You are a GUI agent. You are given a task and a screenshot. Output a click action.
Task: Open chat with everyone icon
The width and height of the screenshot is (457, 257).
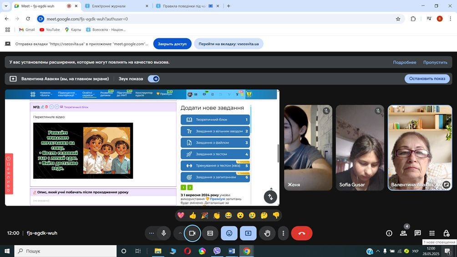(418, 233)
